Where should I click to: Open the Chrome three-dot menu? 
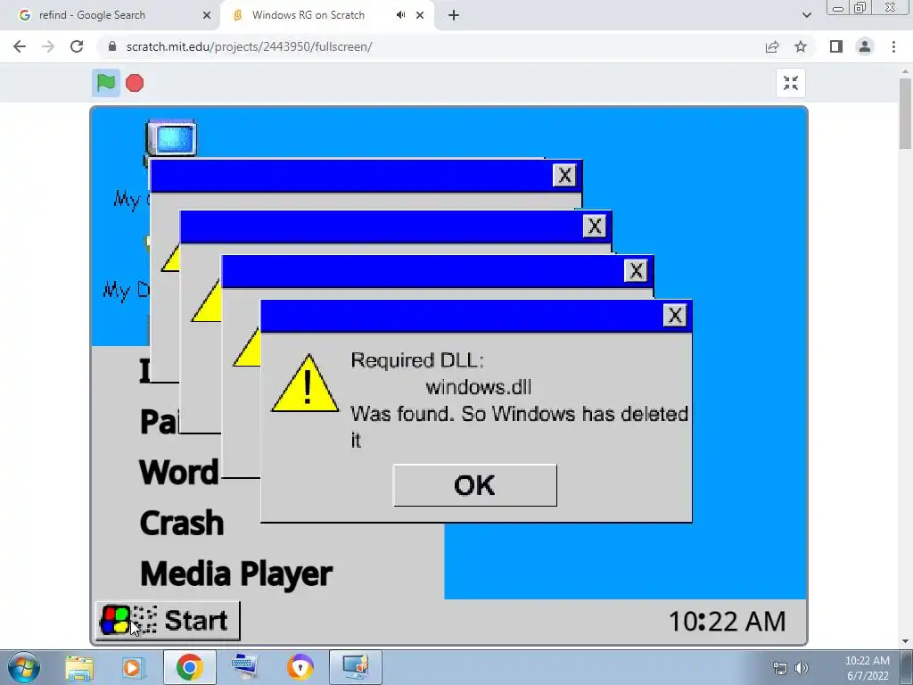coord(893,46)
